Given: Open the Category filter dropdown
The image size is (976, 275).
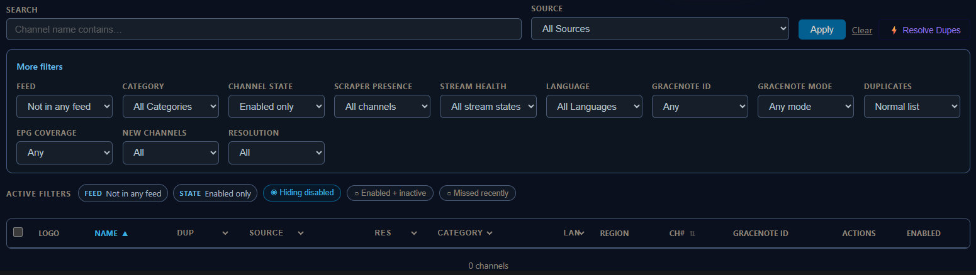Looking at the screenshot, I should click(171, 107).
